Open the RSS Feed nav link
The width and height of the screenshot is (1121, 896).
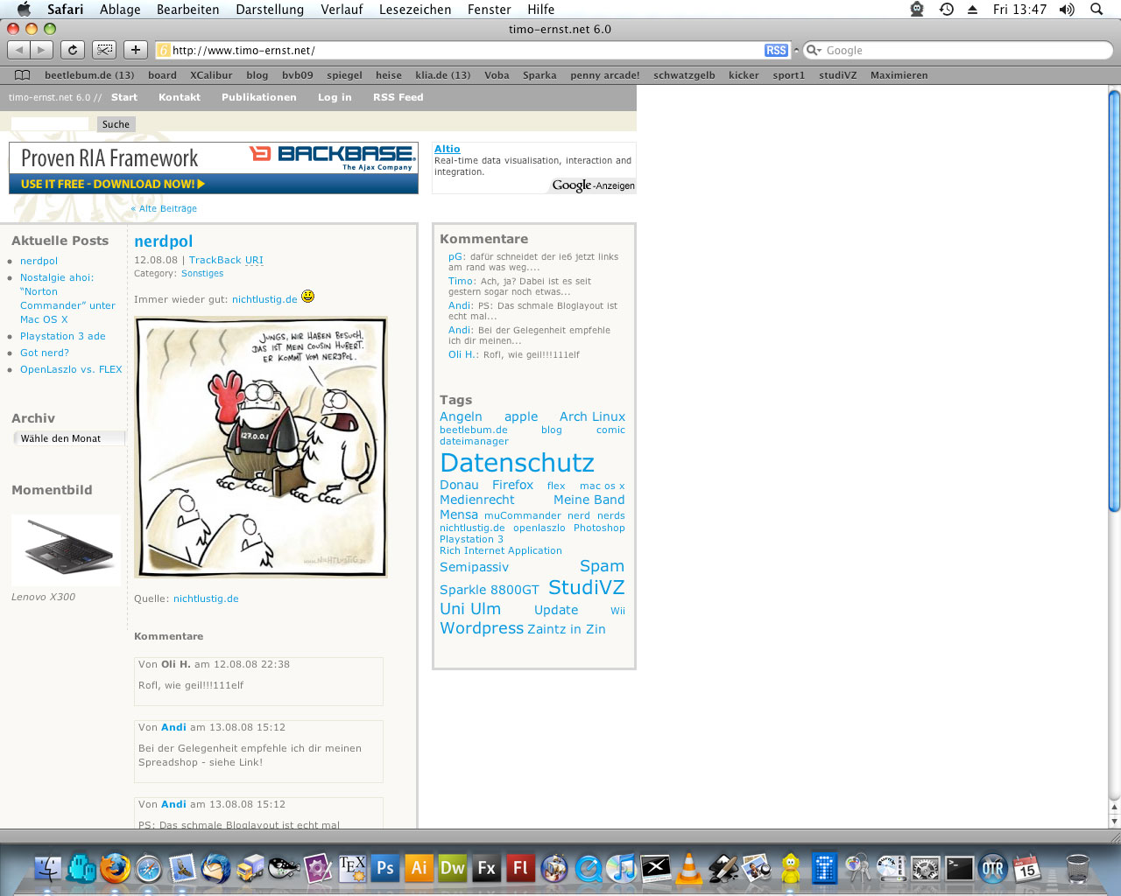pos(398,97)
